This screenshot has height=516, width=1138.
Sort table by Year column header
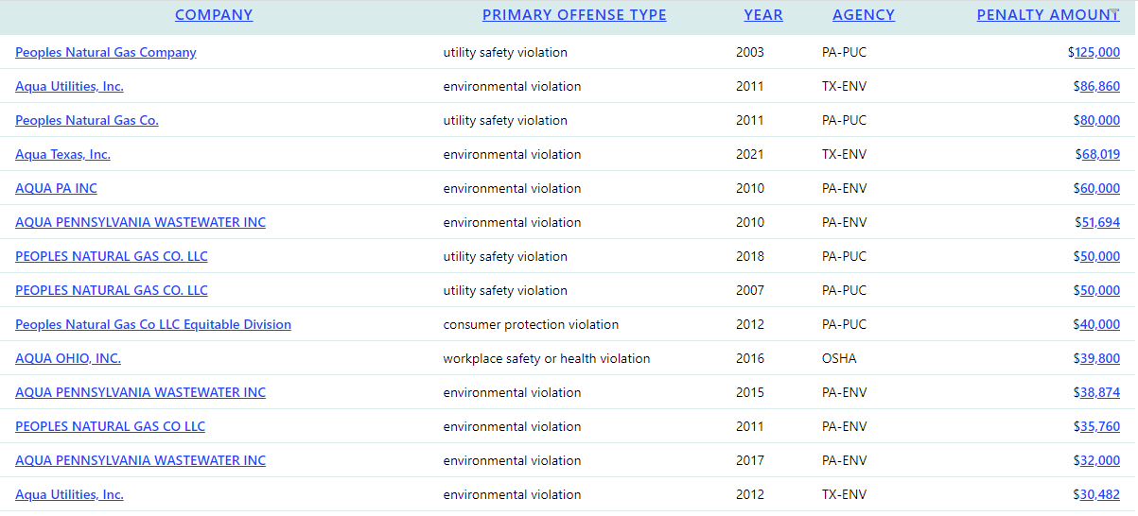[763, 15]
